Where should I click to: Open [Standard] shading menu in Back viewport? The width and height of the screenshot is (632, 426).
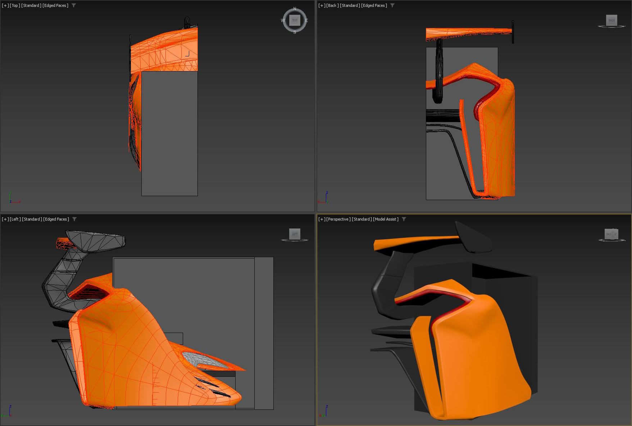tap(350, 5)
